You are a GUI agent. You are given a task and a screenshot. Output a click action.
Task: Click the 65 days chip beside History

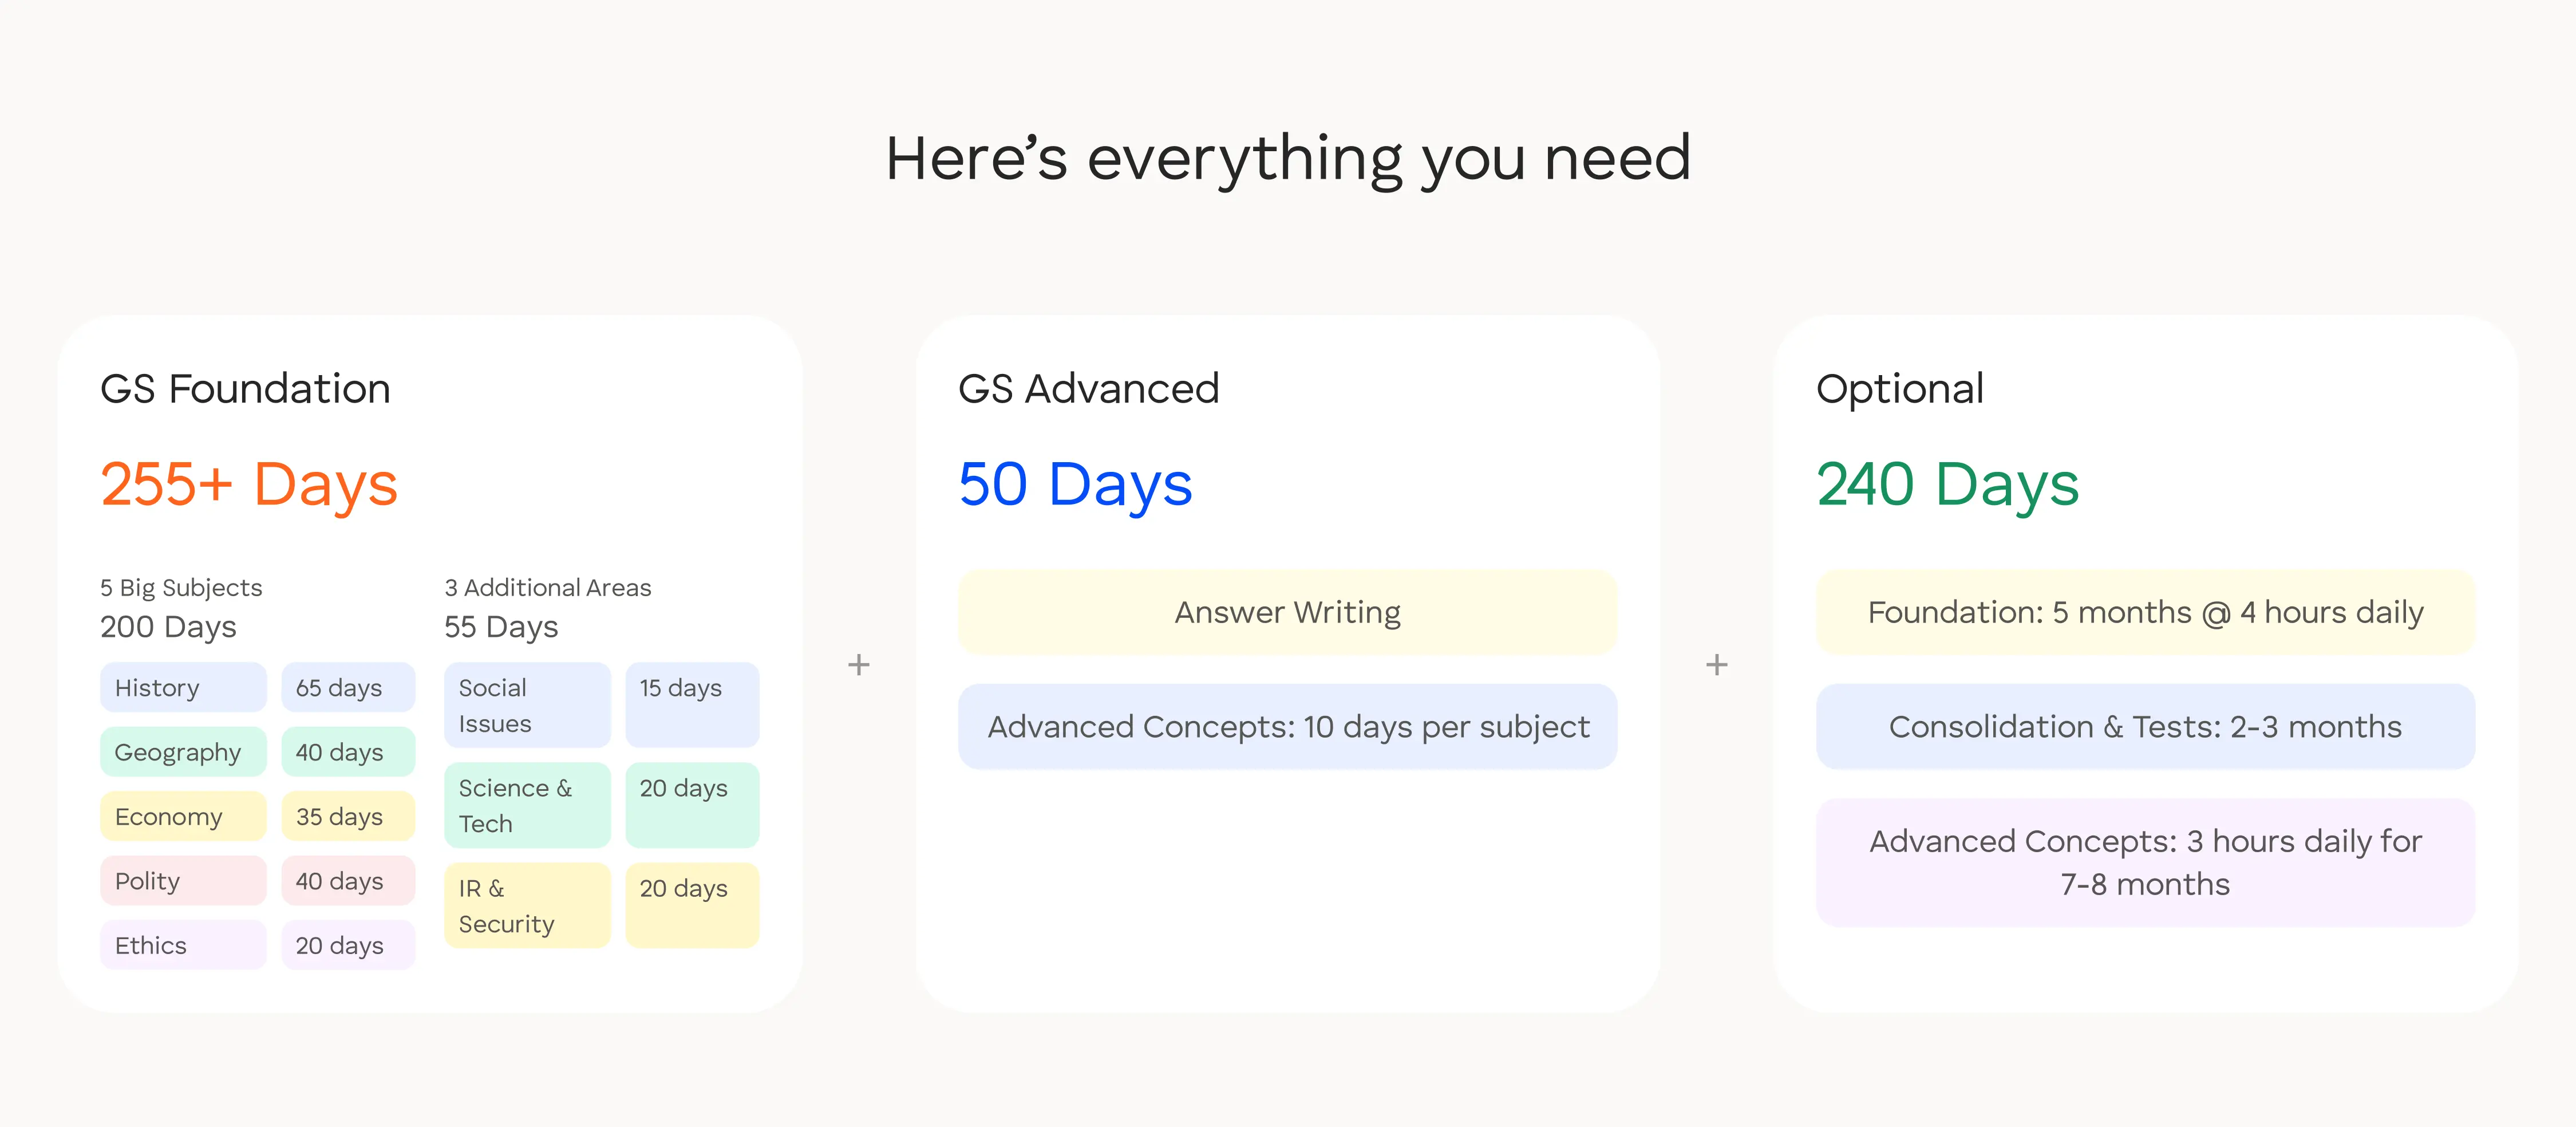point(348,688)
